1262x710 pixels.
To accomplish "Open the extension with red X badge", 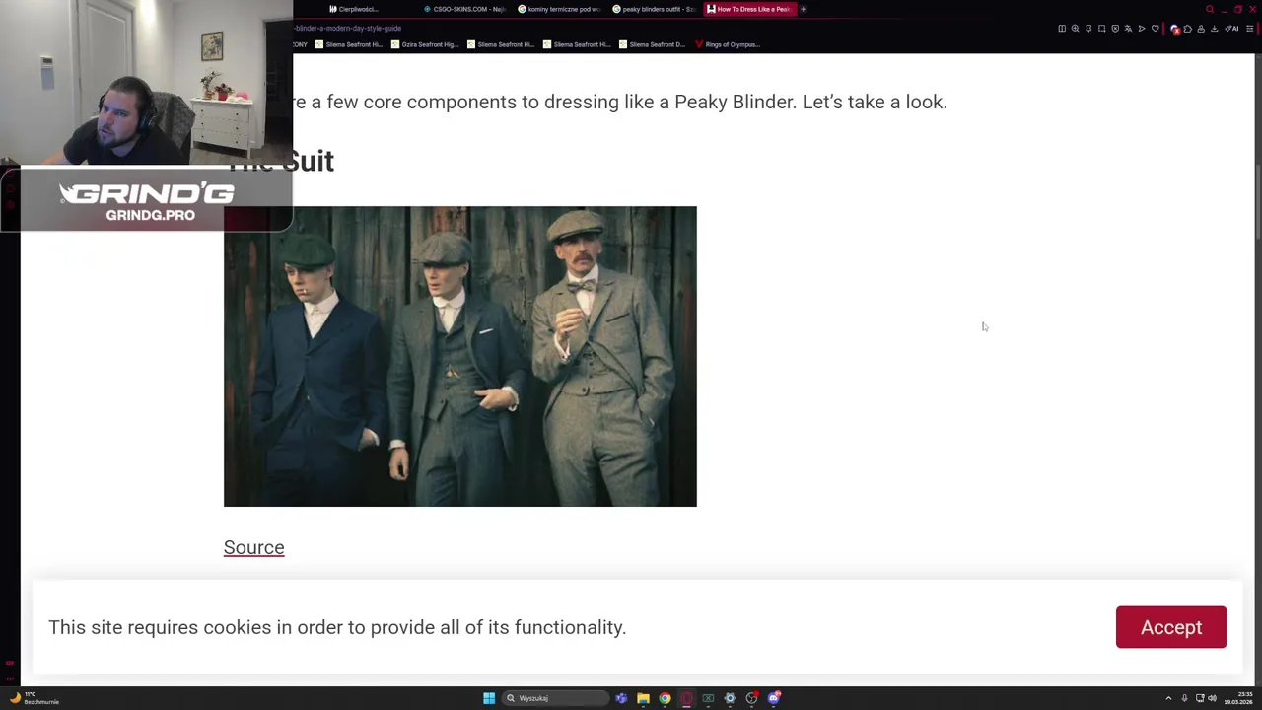I will point(1175,30).
